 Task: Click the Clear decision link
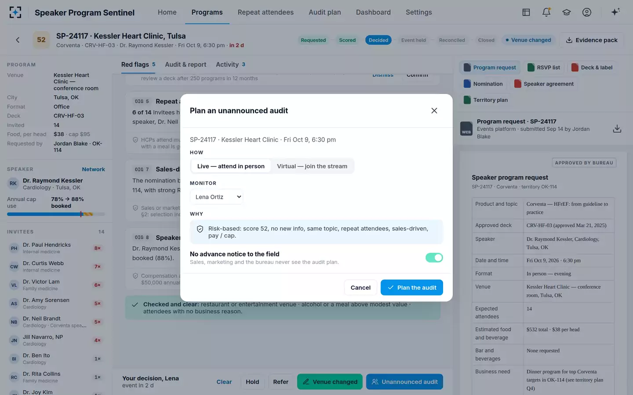224,382
